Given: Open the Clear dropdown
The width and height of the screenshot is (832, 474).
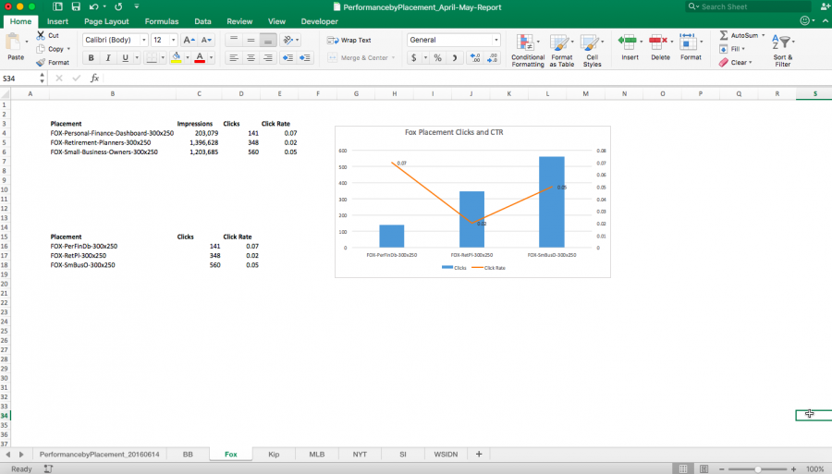Looking at the screenshot, I should 736,63.
